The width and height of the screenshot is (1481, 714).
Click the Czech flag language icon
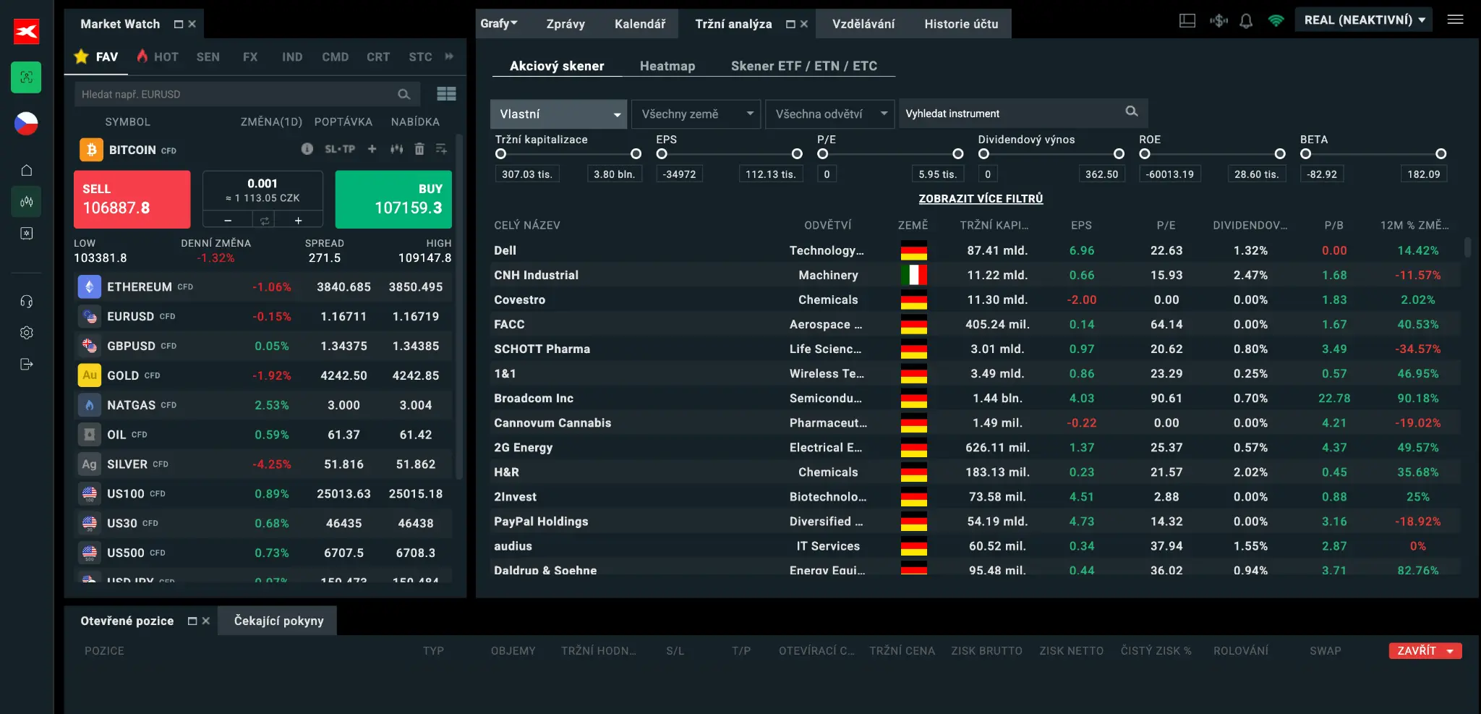point(26,124)
